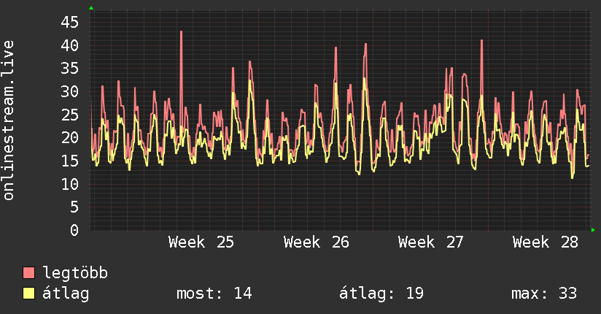Click the yellow átlag legend swatch
The height and width of the screenshot is (314, 601).
28,293
